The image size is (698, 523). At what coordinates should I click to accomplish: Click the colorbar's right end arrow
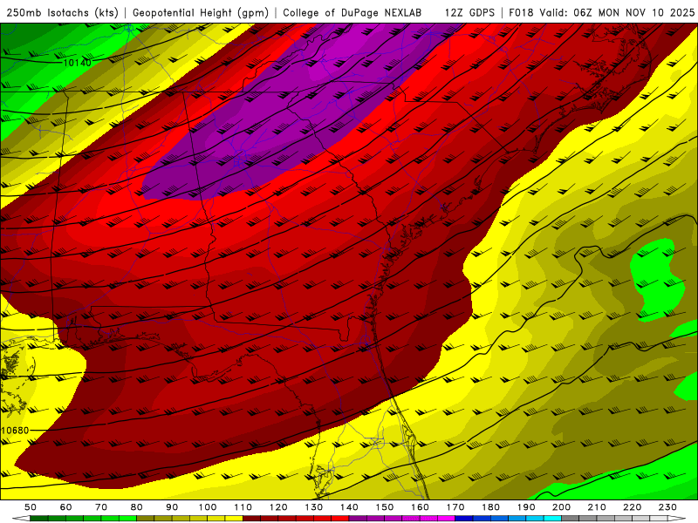click(677, 519)
